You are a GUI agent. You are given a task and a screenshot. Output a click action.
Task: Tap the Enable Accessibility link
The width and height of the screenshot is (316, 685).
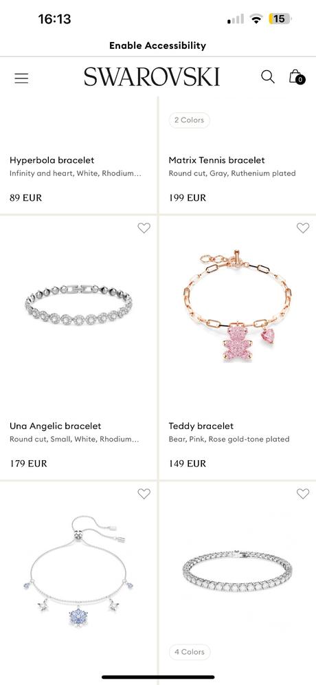click(x=157, y=45)
